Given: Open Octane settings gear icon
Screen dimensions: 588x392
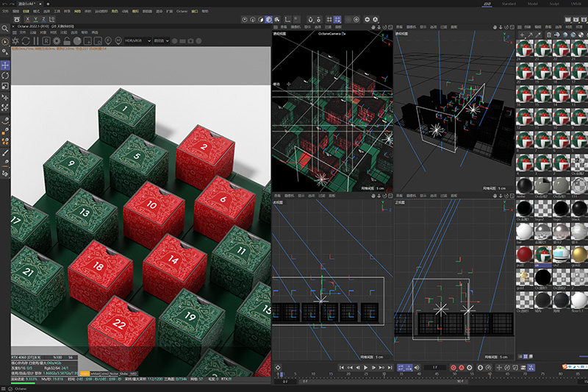Looking at the screenshot, I should (57, 41).
